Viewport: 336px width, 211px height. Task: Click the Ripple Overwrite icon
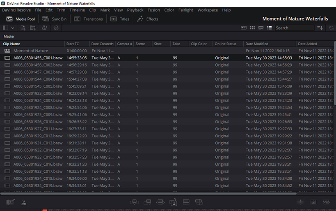click(x=160, y=202)
